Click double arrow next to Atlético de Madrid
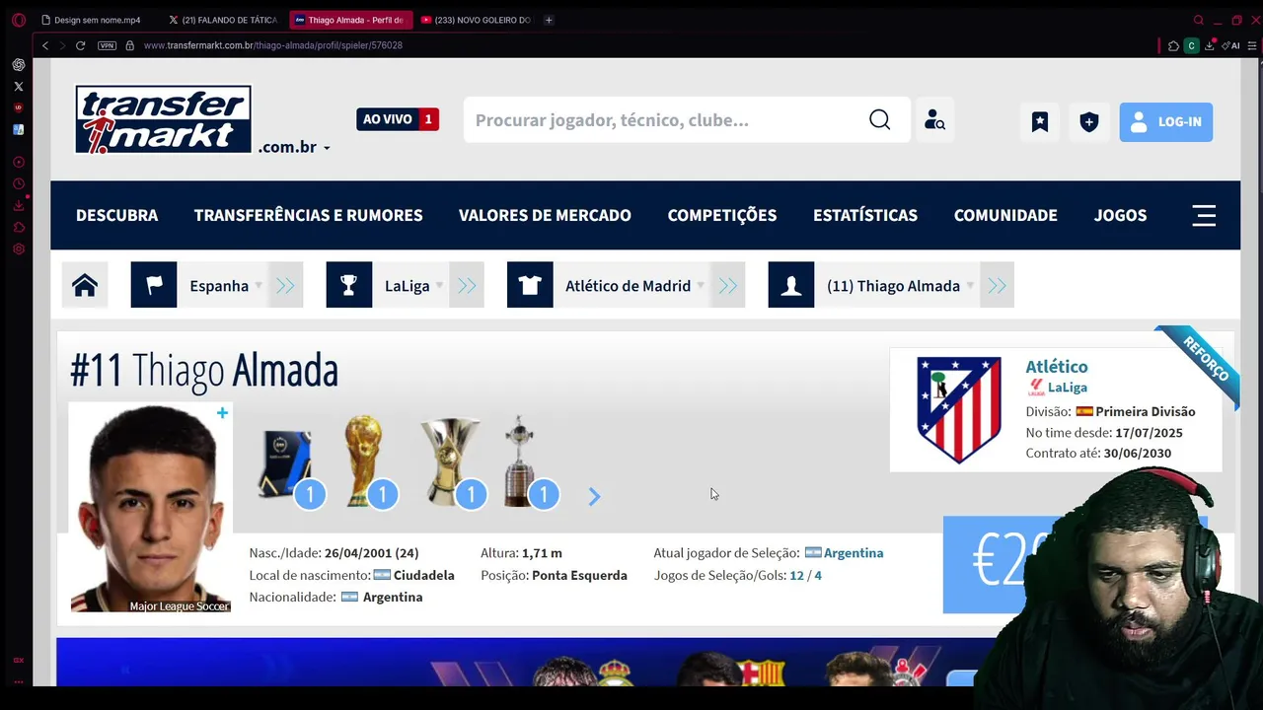This screenshot has width=1263, height=710. click(728, 285)
